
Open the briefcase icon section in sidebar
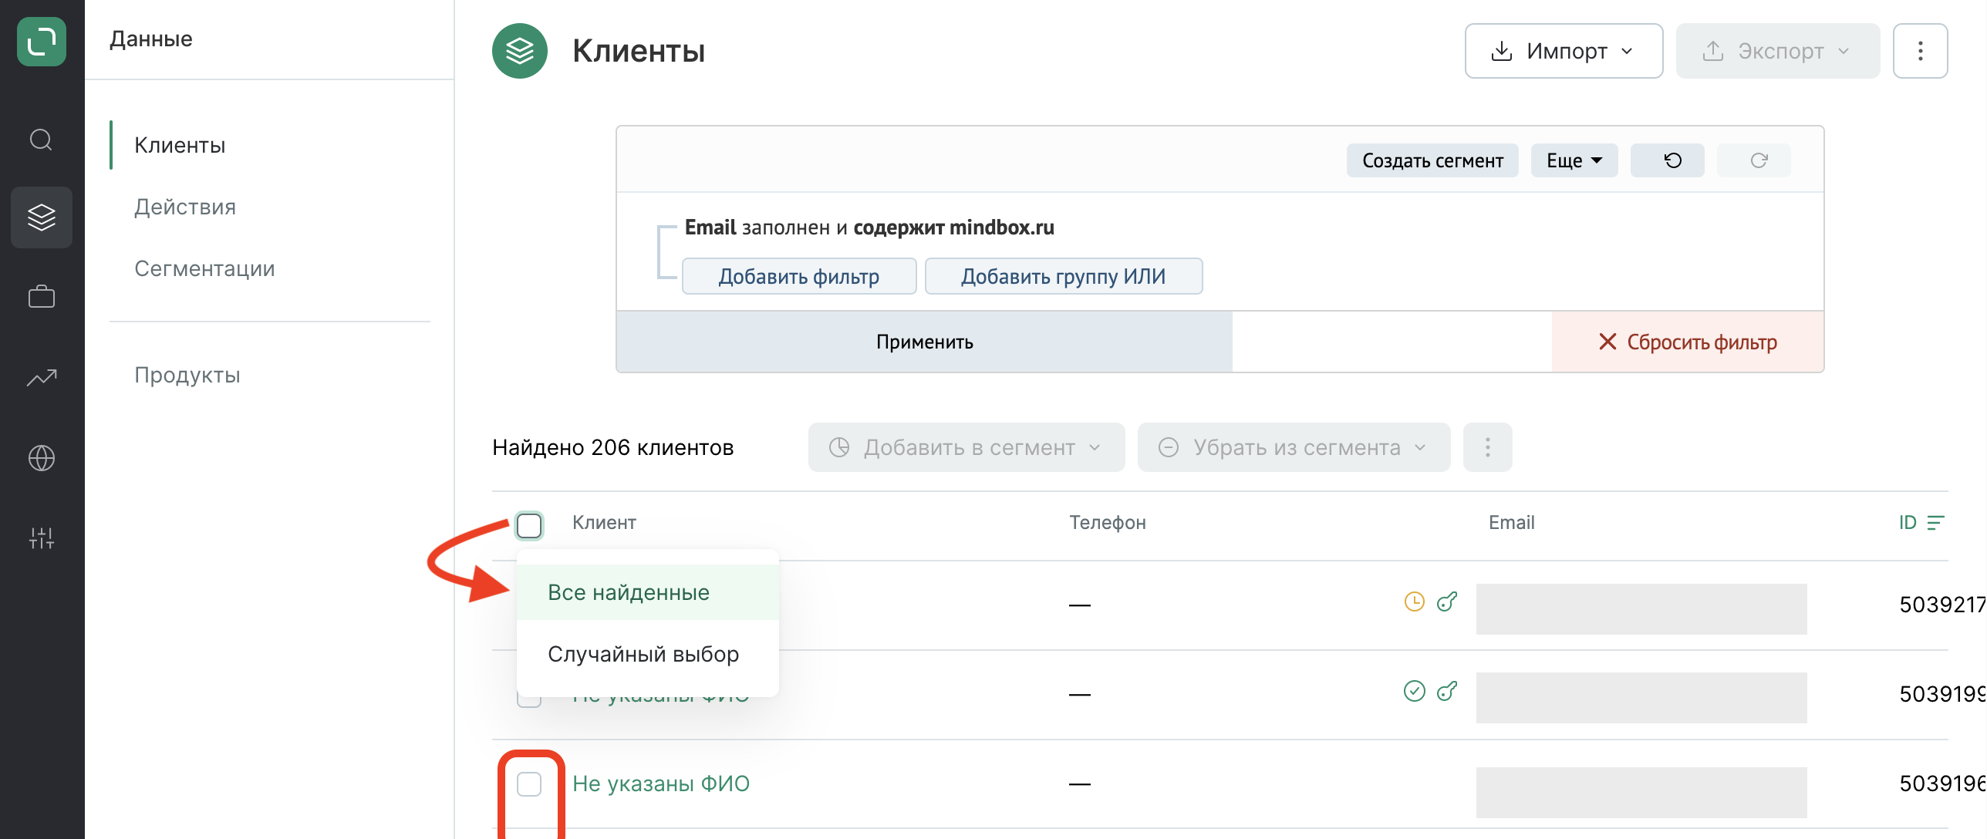tap(42, 297)
